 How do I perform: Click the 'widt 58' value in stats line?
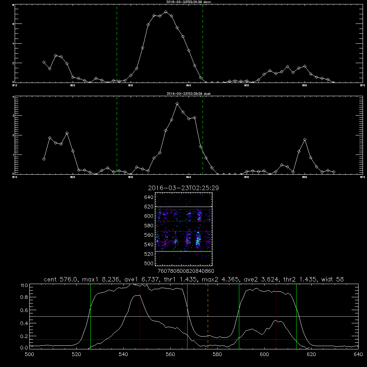[333, 279]
